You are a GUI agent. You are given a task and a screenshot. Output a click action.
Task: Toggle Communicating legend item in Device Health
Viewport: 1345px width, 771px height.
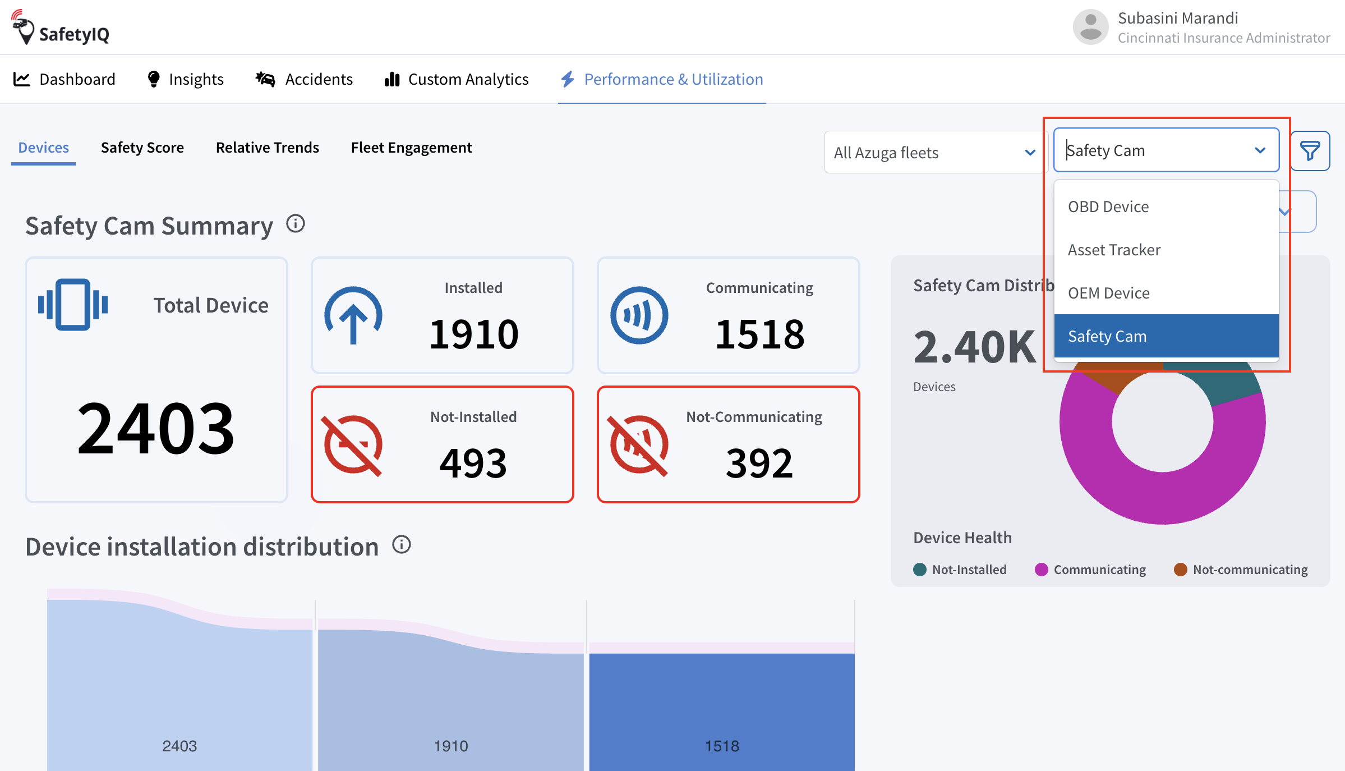(x=1090, y=570)
